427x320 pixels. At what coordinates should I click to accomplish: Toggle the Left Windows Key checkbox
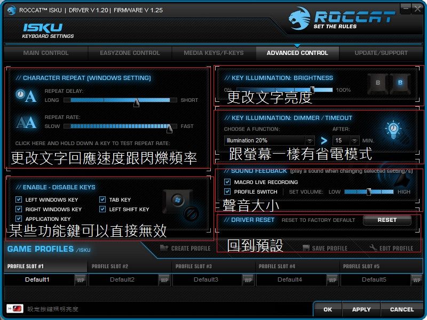tap(19, 199)
